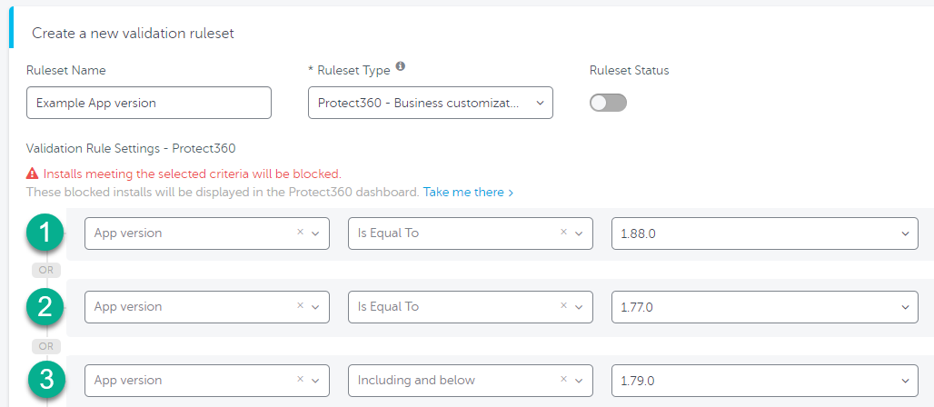
Task: Click the info icon beside Ruleset Type
Action: pyautogui.click(x=401, y=66)
